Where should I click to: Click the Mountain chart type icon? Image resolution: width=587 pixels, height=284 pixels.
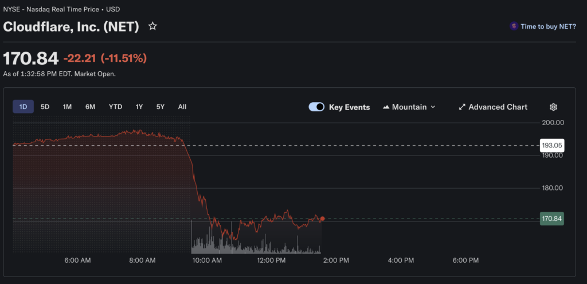pyautogui.click(x=386, y=107)
